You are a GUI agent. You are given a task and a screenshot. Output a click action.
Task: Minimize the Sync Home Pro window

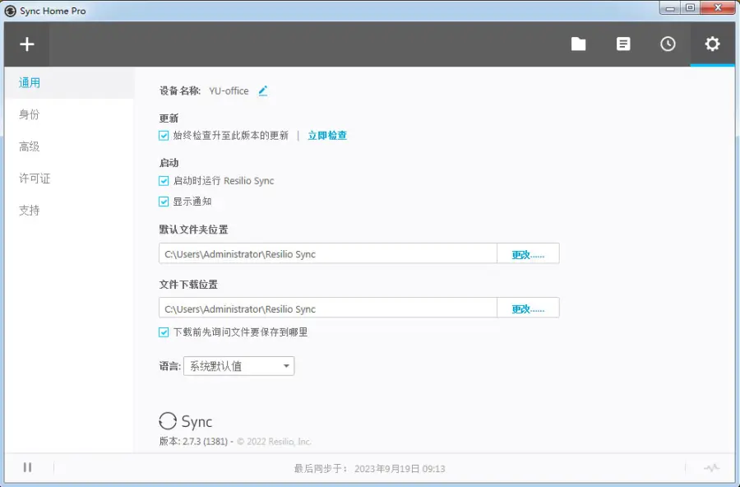669,8
